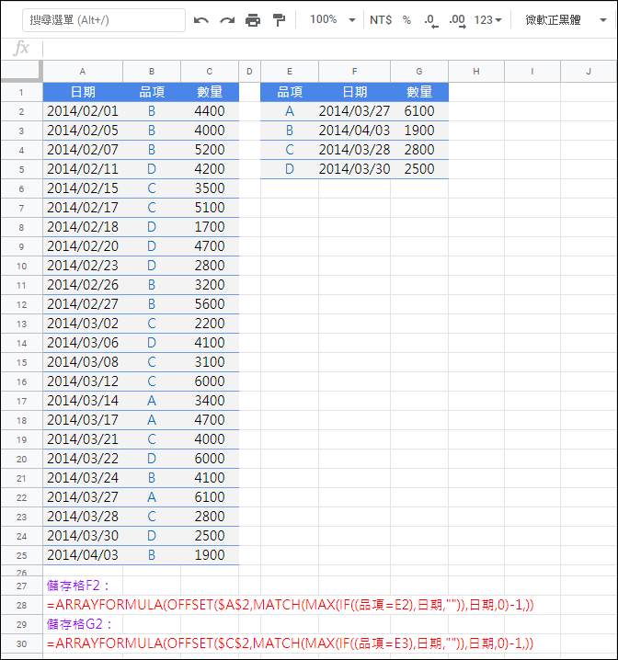Select the Paint format roller icon
This screenshot has height=660, width=618.
(279, 20)
